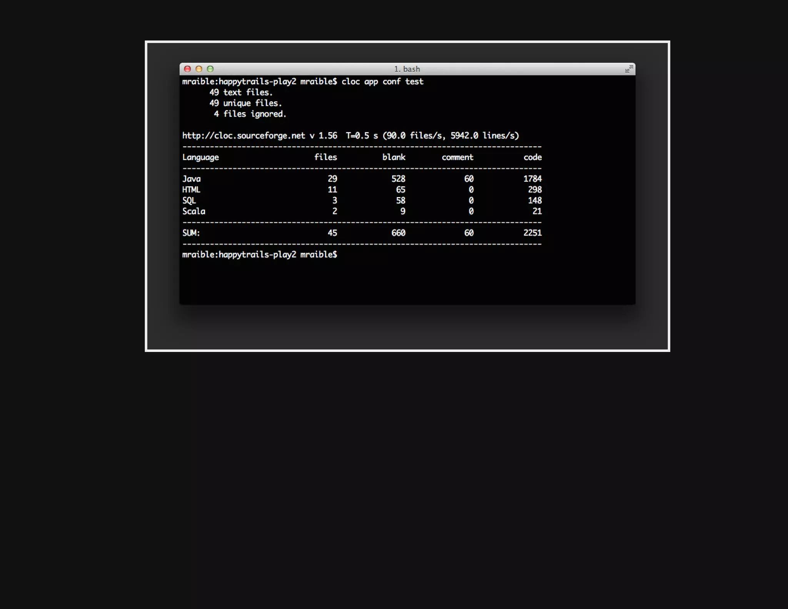Click the Java code count 1784
This screenshot has height=609, width=788.
[533, 179]
